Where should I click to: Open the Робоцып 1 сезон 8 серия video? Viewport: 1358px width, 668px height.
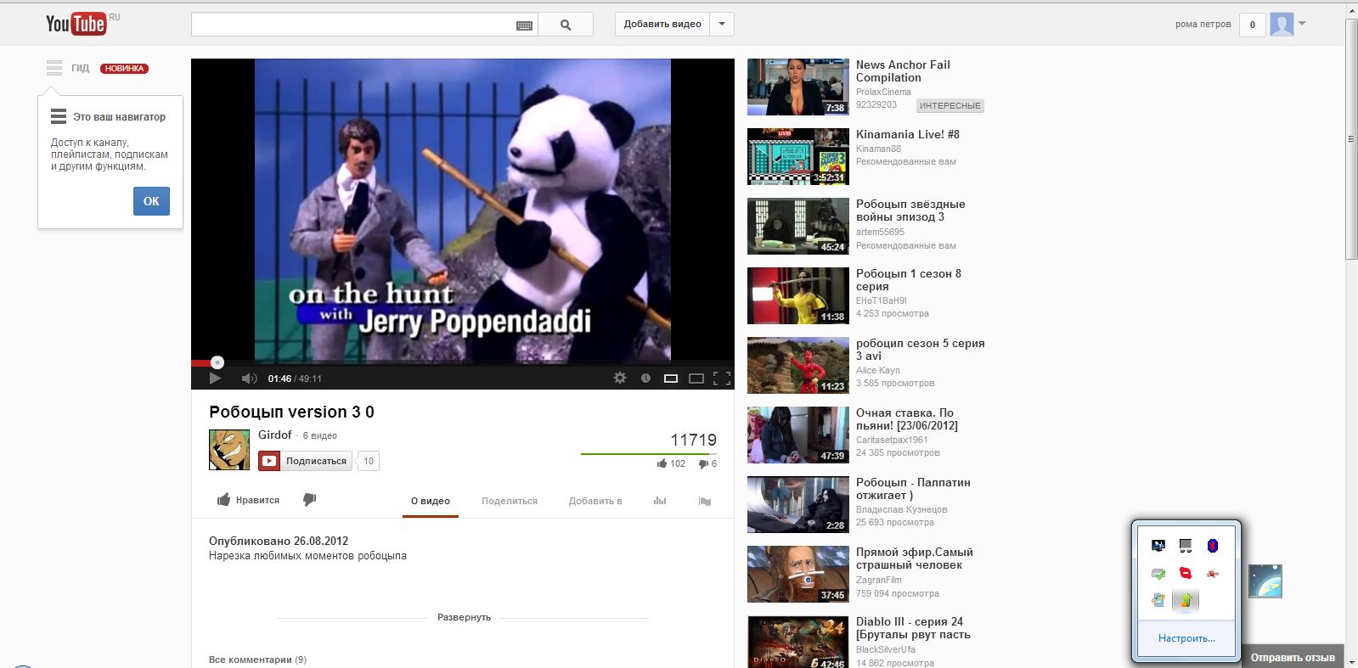pyautogui.click(x=909, y=280)
